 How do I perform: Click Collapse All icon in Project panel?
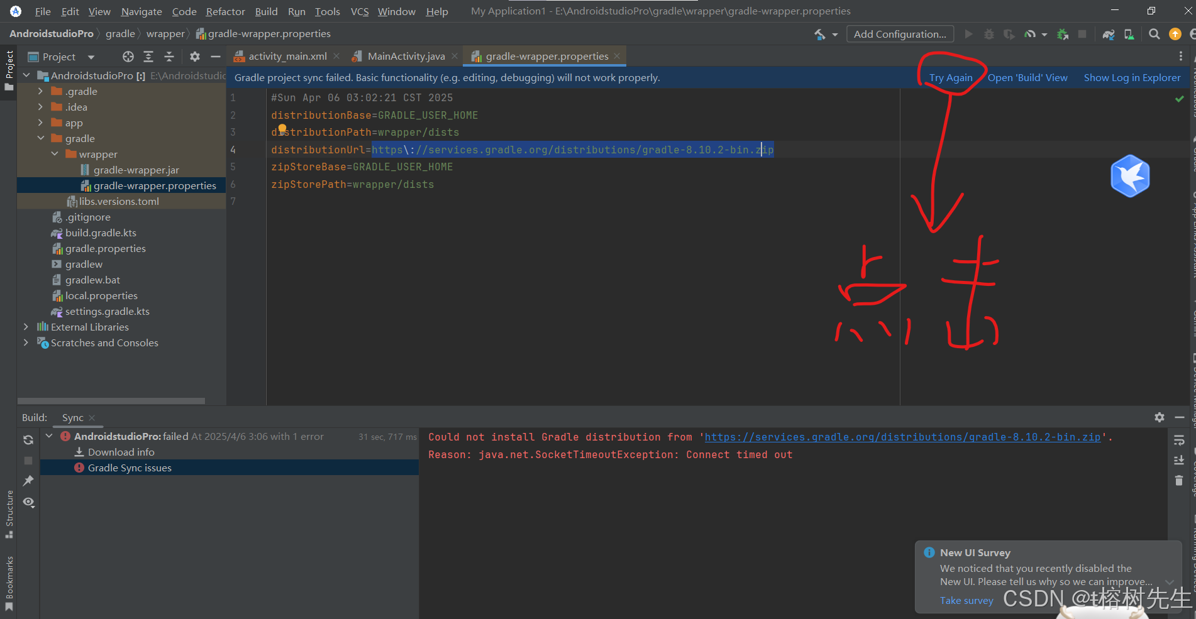[169, 57]
